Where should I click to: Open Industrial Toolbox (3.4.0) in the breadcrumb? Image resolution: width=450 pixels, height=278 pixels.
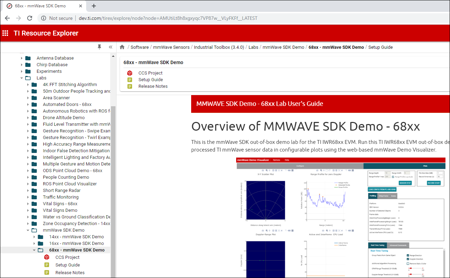(x=219, y=47)
